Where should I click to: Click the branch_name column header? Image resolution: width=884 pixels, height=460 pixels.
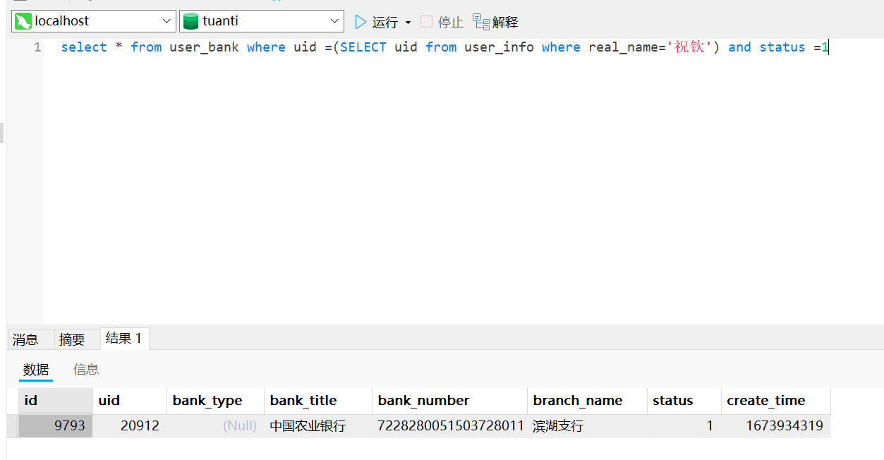587,401
